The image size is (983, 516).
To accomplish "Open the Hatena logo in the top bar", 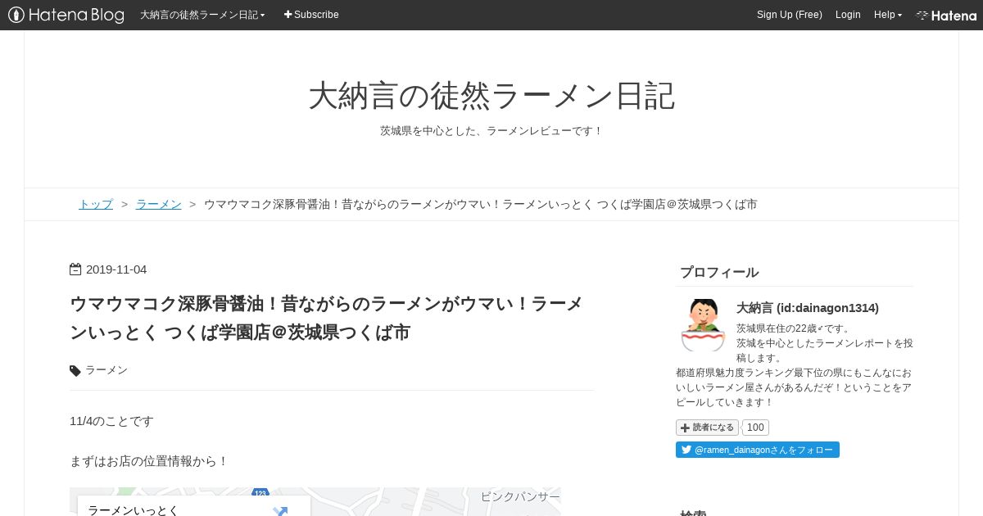I will 946,15.
